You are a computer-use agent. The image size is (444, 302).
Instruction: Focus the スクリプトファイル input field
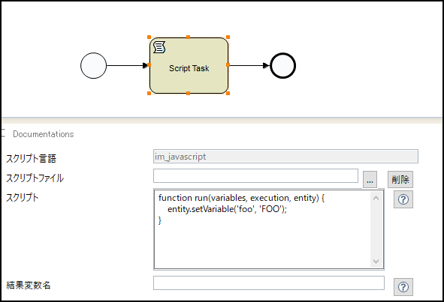[255, 175]
